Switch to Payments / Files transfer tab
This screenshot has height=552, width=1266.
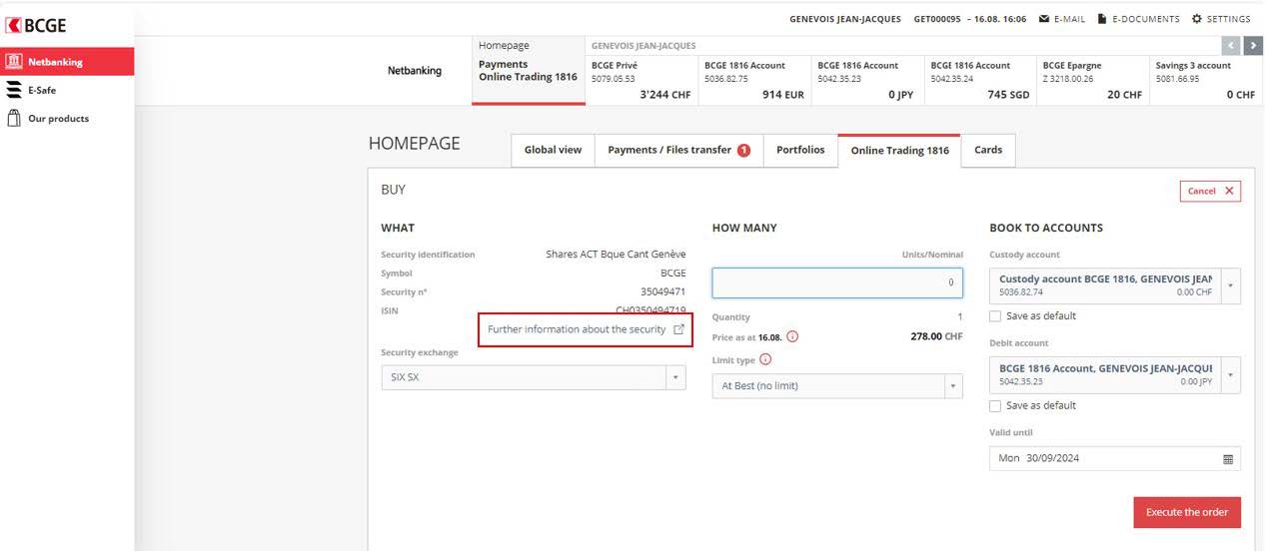point(678,150)
